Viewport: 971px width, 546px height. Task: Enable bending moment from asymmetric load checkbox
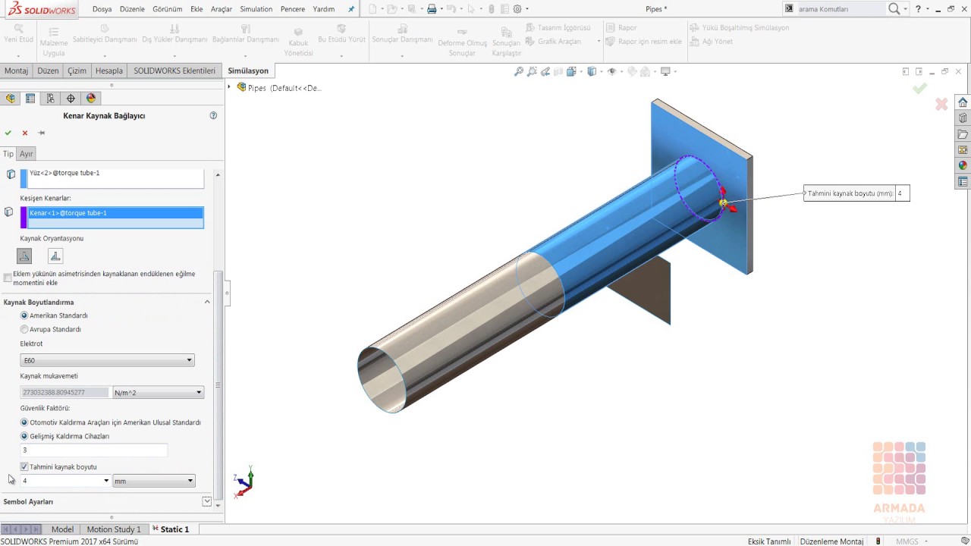point(8,278)
